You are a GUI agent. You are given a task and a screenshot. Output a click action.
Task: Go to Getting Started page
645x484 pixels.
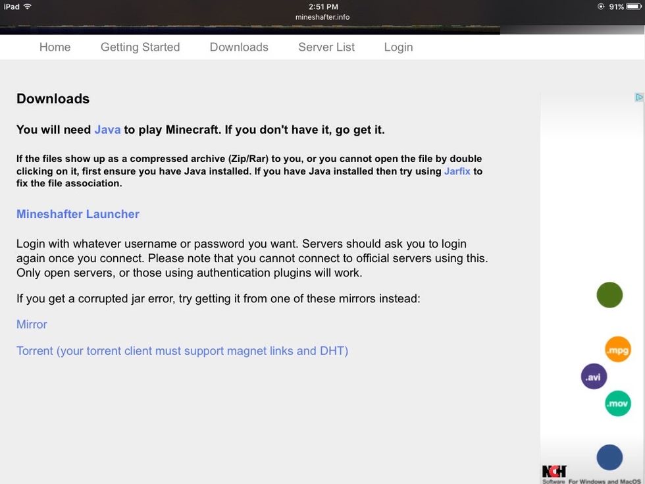(140, 47)
